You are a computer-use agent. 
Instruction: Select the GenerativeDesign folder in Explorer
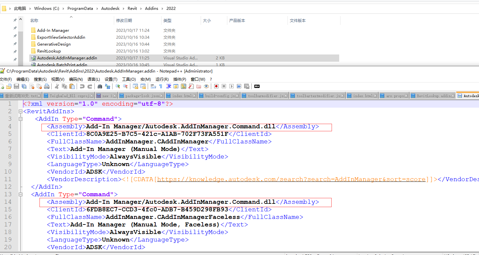pyautogui.click(x=54, y=44)
